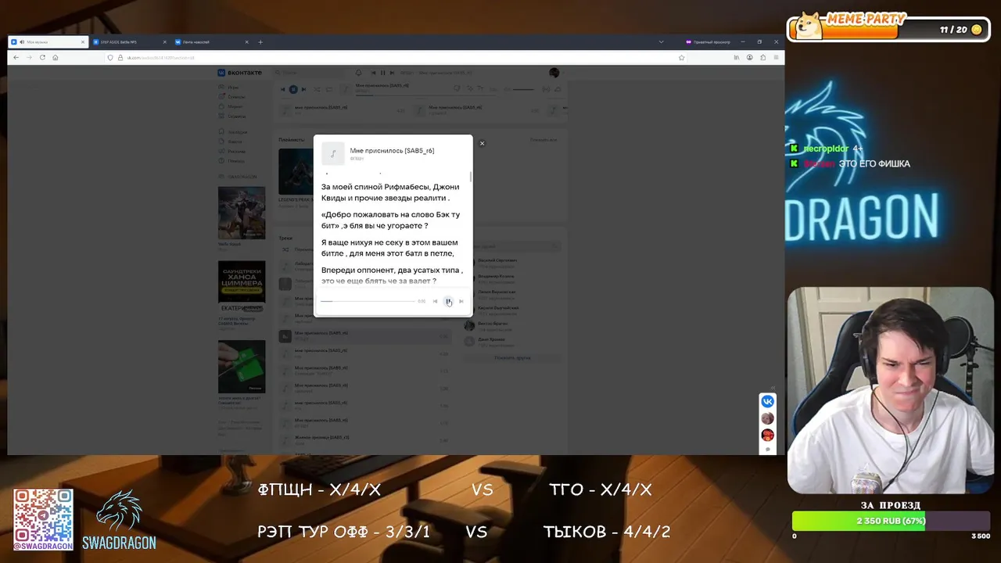Next track in VK header mini-player
Viewport: 1001px width, 563px height.
click(x=392, y=73)
